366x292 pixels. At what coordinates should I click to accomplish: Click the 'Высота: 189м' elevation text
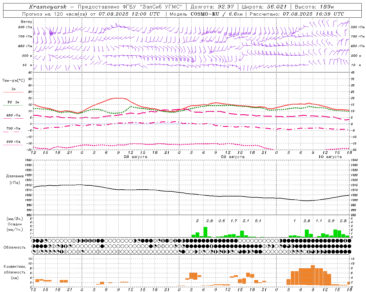[314, 7]
